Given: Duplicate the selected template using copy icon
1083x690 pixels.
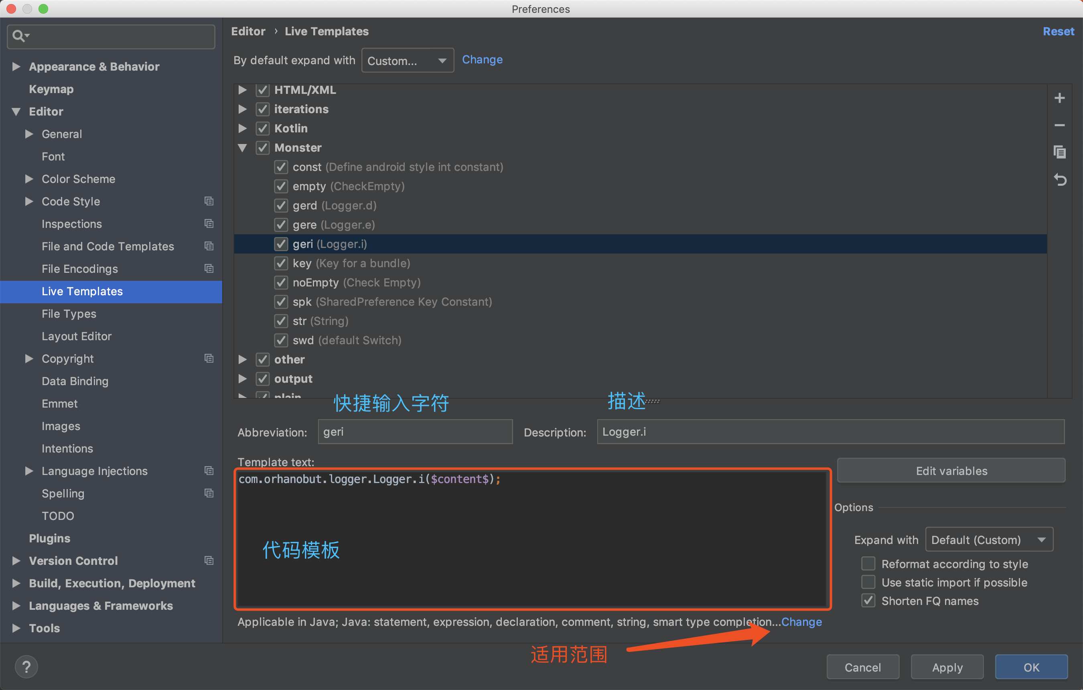Looking at the screenshot, I should tap(1059, 152).
